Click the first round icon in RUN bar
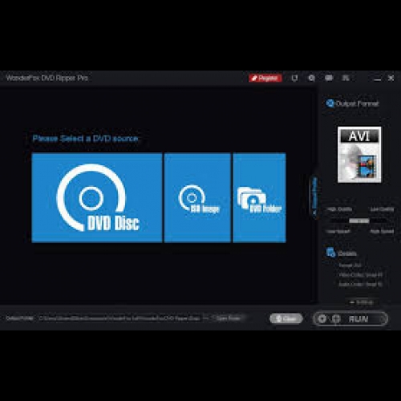Screen dimensions: 401x401 [x=322, y=318]
